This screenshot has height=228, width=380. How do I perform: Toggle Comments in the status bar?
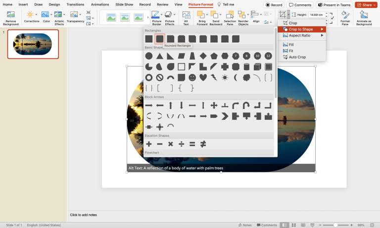(x=267, y=225)
